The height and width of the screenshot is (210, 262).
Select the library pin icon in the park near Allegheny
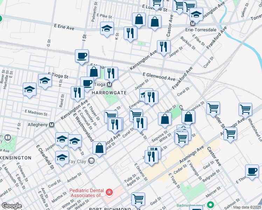[7, 138]
